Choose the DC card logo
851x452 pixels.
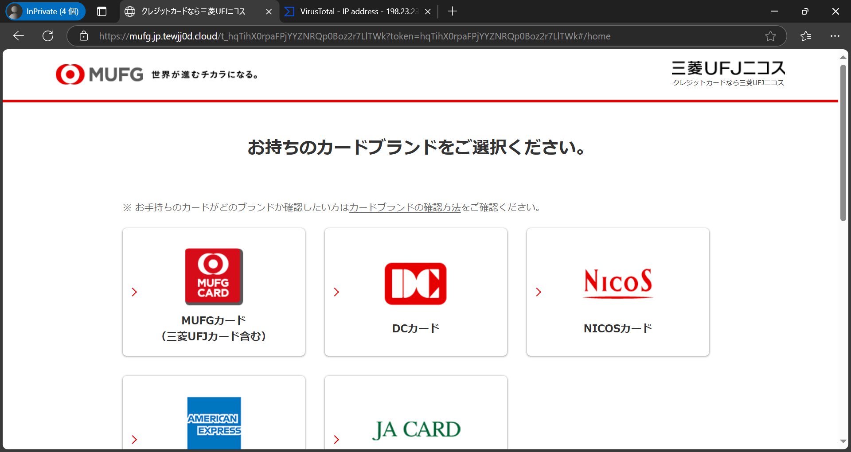point(415,284)
